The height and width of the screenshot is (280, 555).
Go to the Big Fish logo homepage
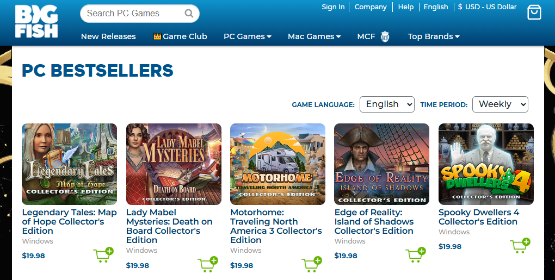pos(36,22)
